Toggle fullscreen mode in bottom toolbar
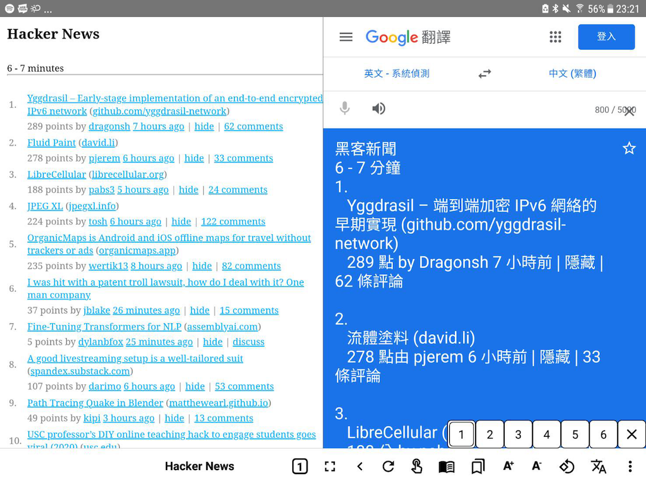 (x=329, y=466)
